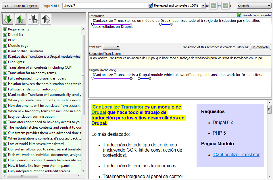Click purple marker line in Translation box

(x=112, y=24)
